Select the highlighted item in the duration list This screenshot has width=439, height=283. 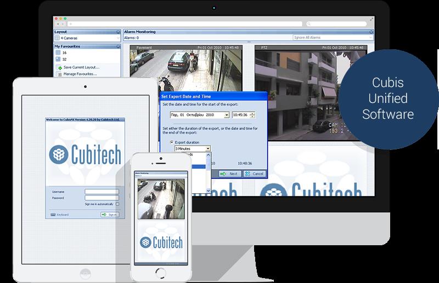pyautogui.click(x=199, y=167)
